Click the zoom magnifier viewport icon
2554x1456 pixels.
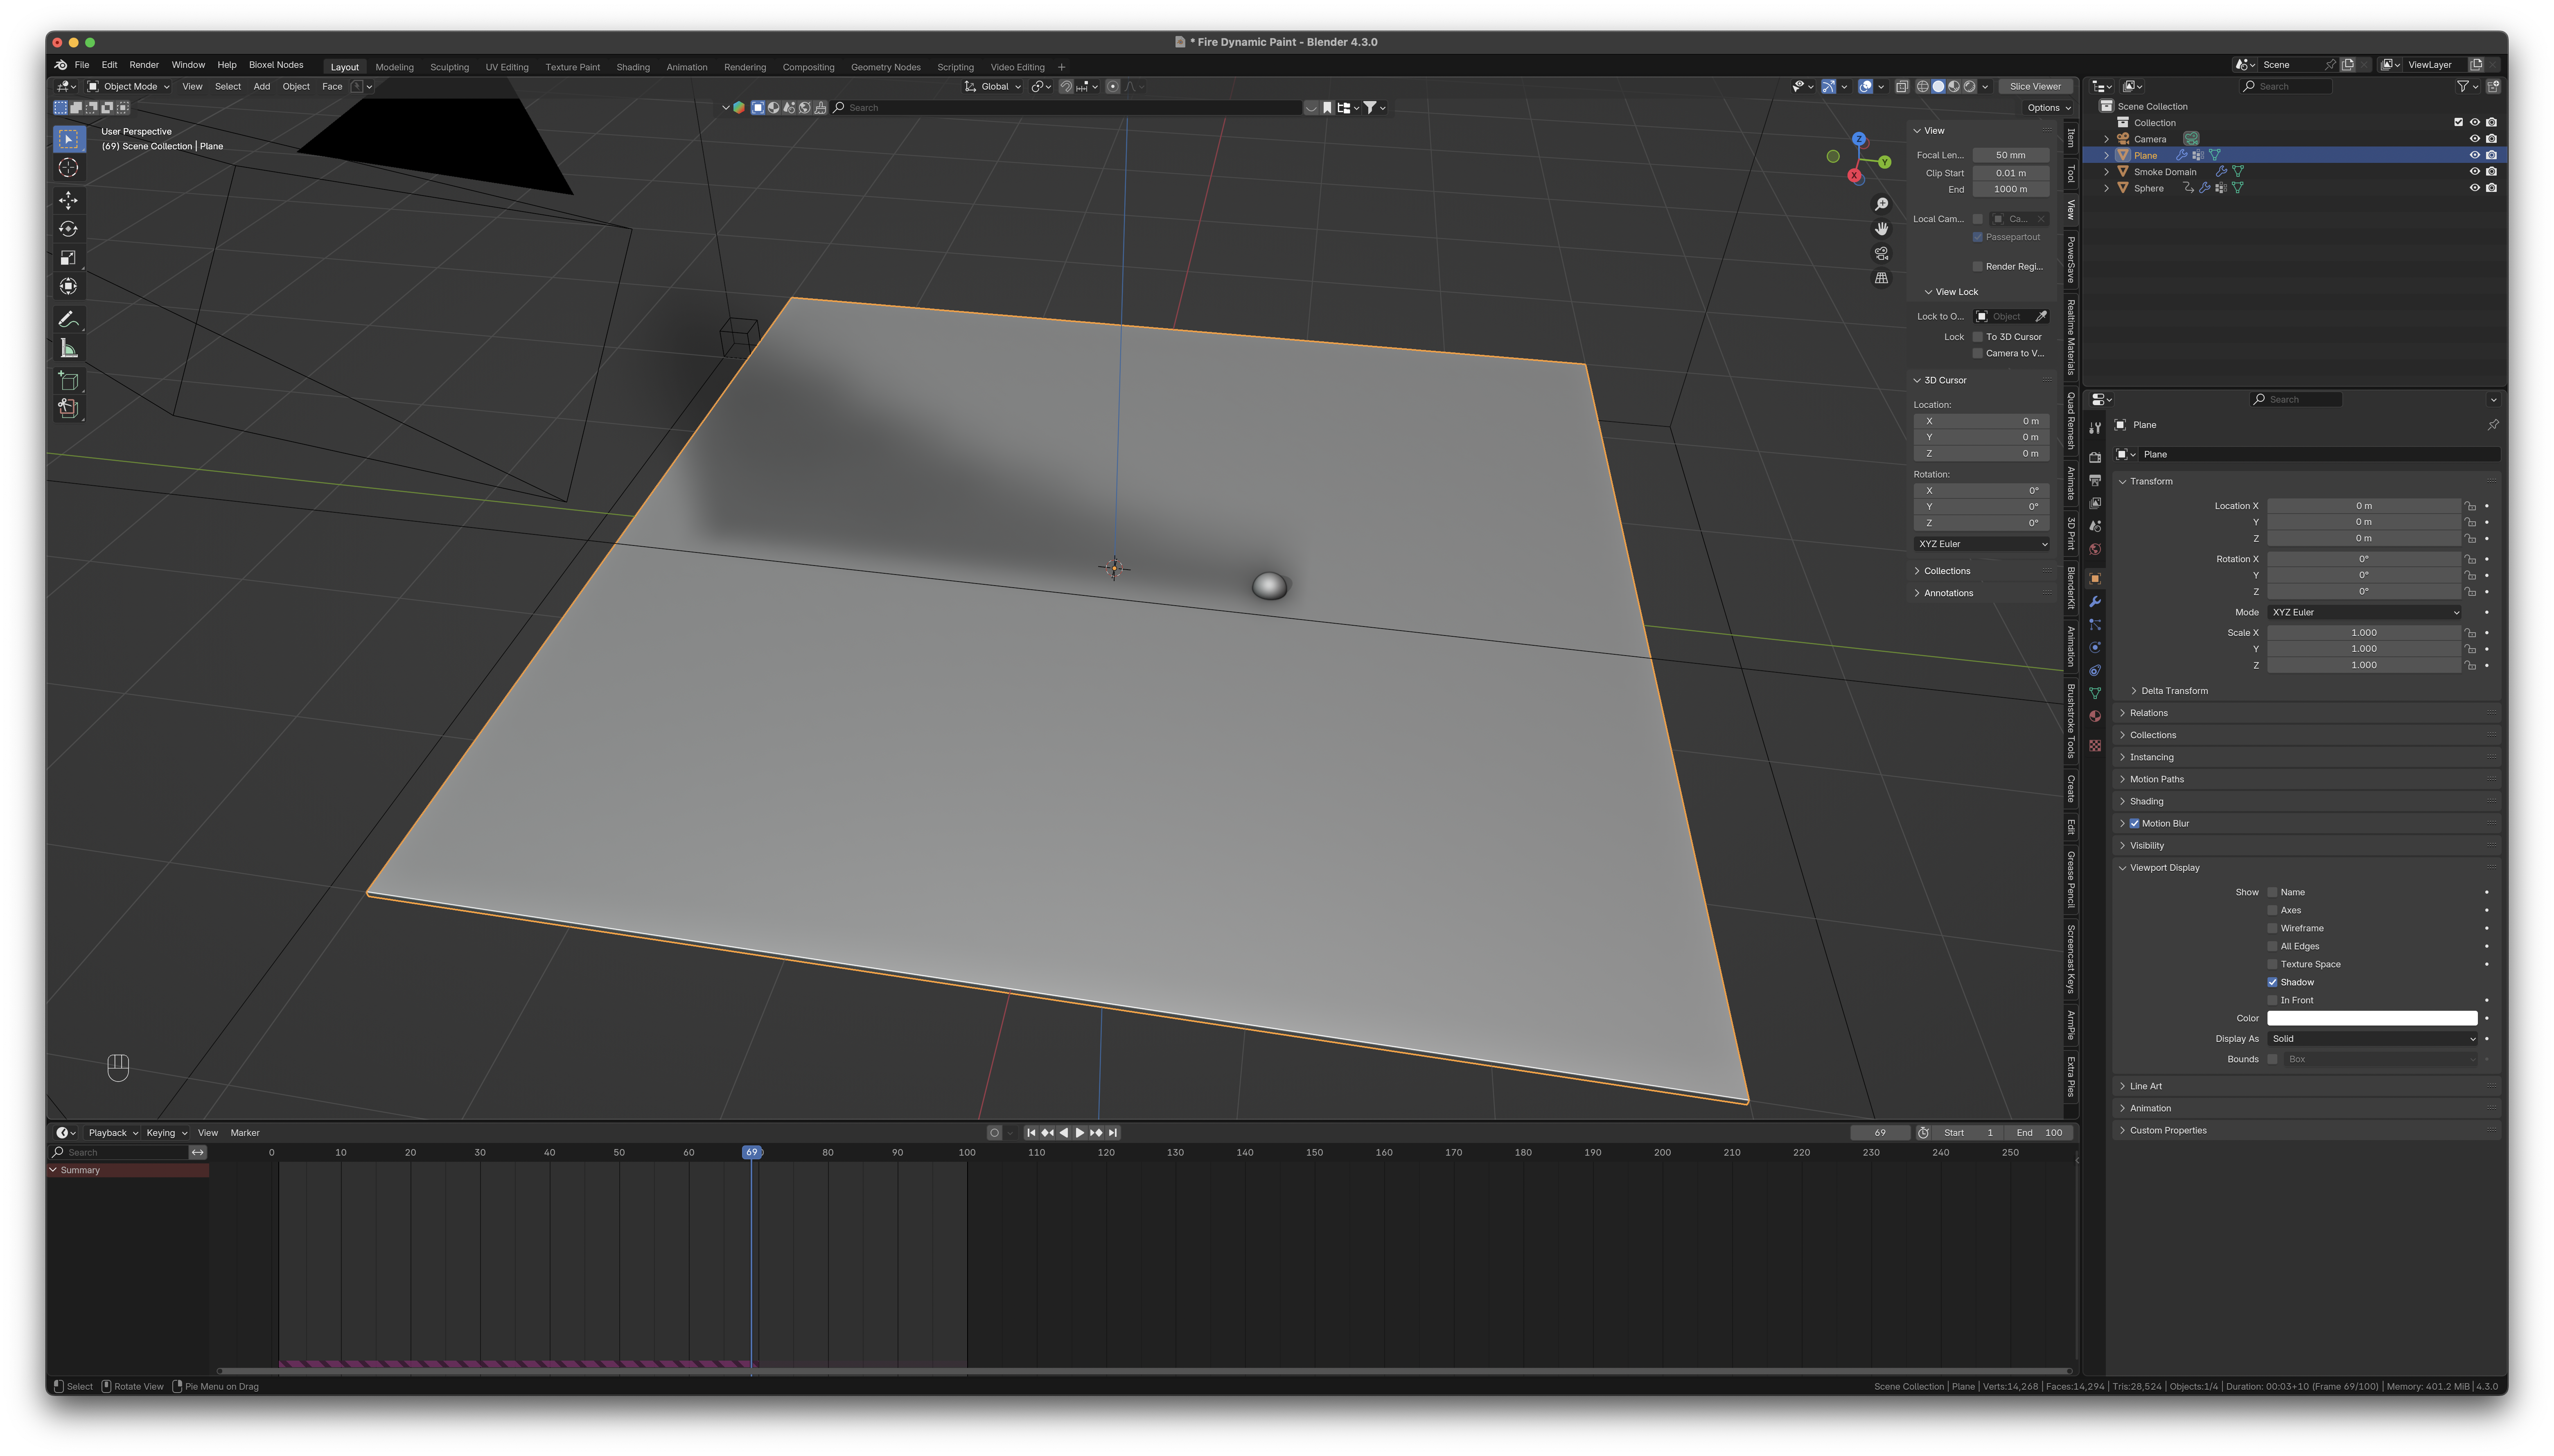(x=1881, y=204)
